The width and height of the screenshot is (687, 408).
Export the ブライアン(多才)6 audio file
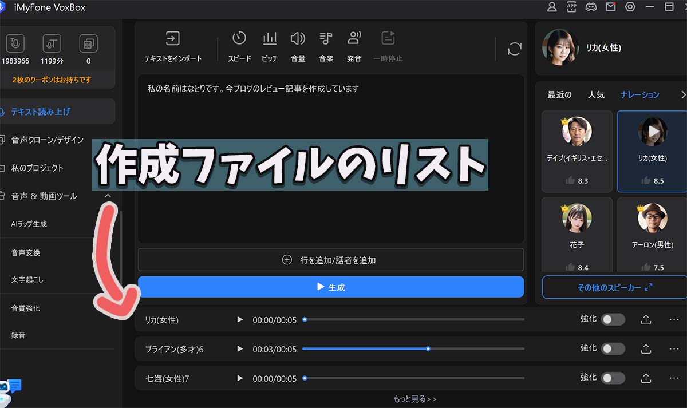[646, 348]
